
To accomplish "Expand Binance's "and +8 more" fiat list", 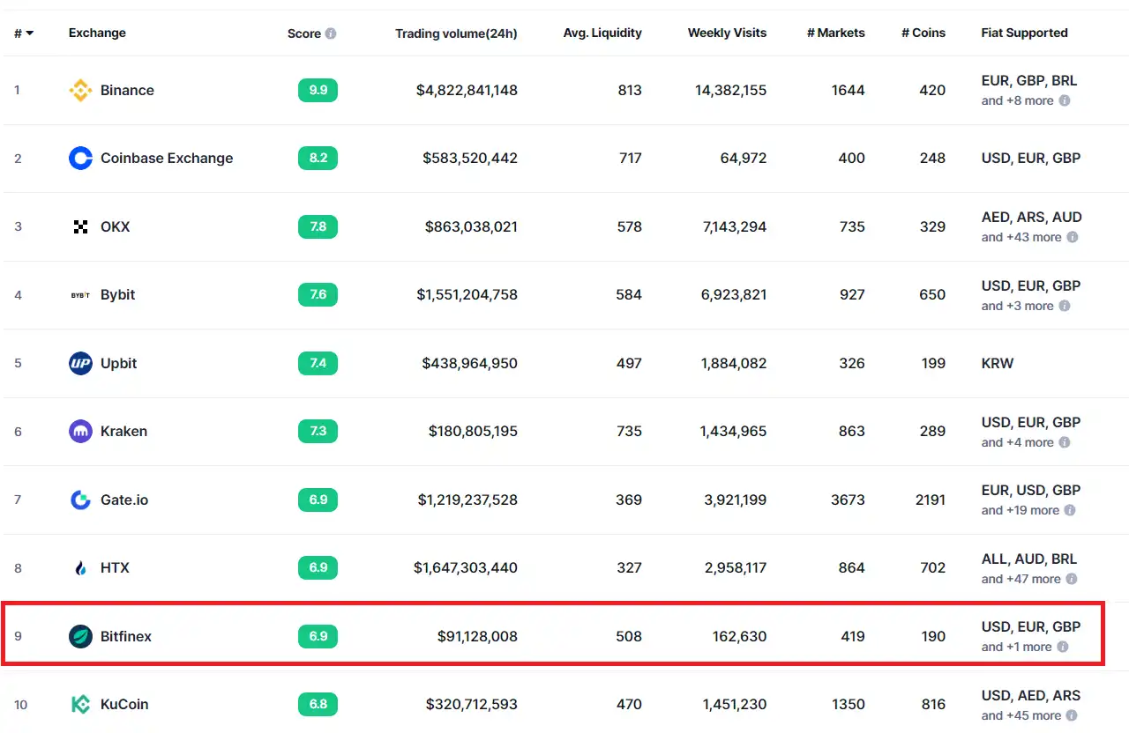I will coord(1017,100).
